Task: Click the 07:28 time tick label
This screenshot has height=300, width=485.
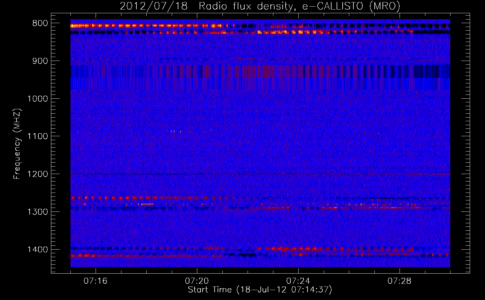Action: tap(399, 281)
